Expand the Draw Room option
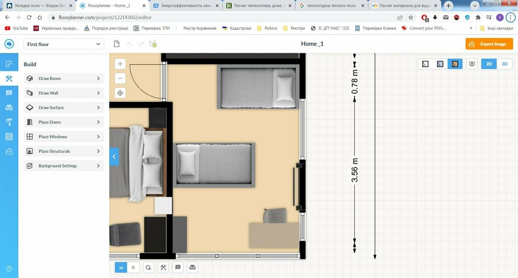The image size is (518, 278). [x=64, y=79]
